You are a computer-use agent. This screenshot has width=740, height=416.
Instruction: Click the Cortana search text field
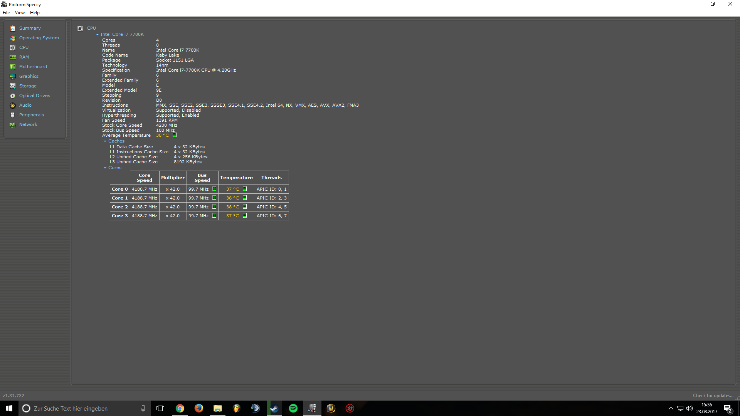[84, 408]
